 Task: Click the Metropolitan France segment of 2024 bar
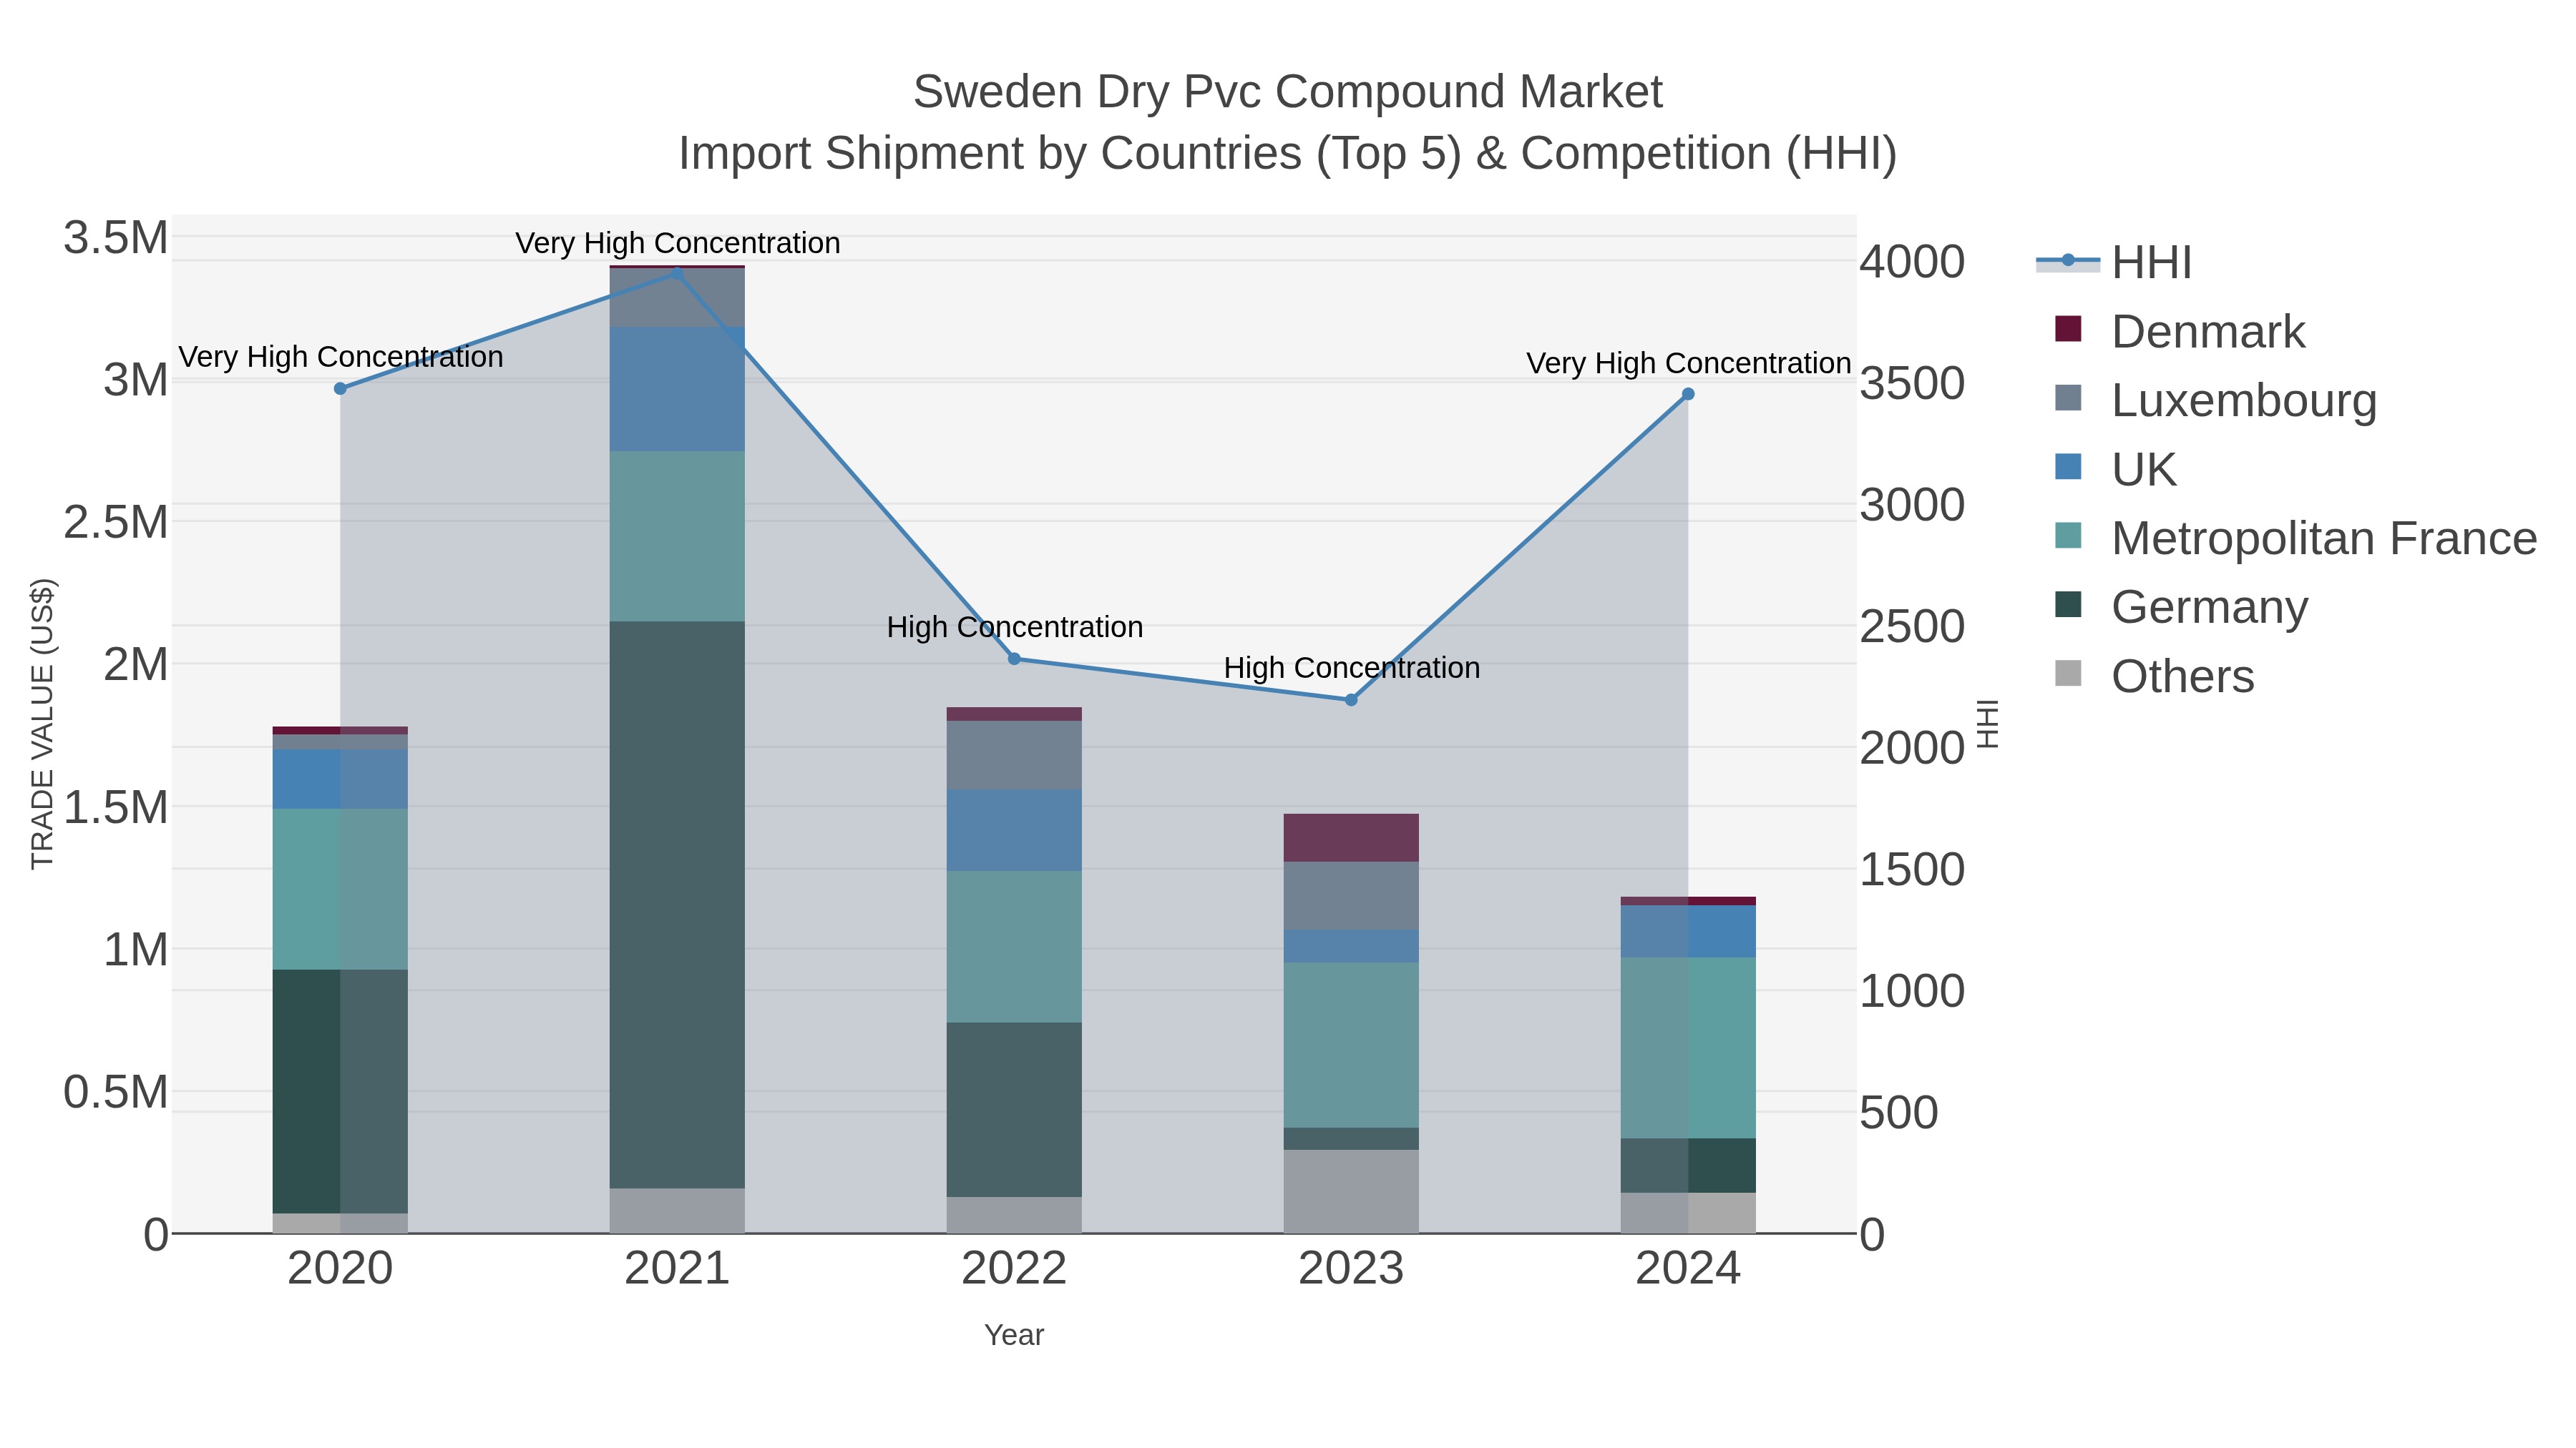pos(1688,1048)
